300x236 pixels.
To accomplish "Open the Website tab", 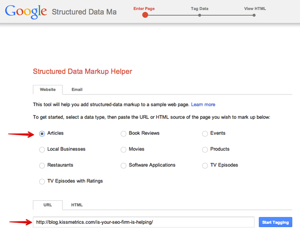I will (47, 90).
